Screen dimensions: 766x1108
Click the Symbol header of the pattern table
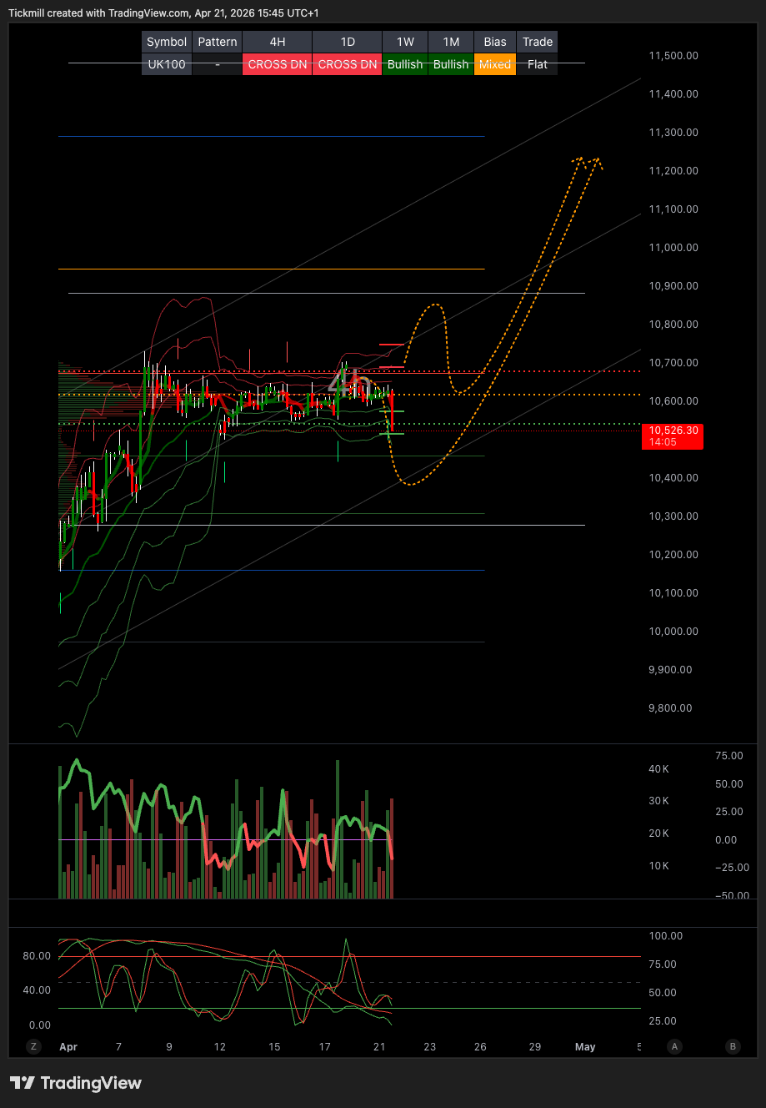[x=166, y=42]
